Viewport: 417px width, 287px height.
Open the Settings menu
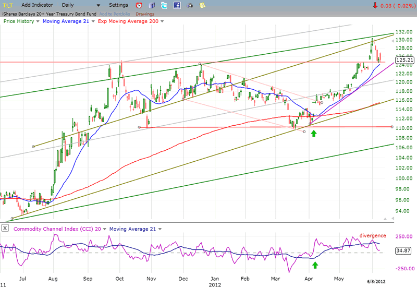118,5
